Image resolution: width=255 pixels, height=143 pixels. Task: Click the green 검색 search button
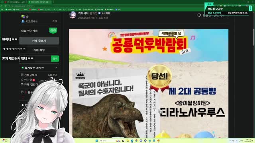pos(55,58)
